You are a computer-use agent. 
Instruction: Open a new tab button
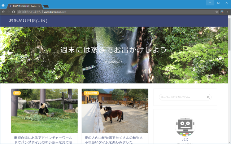(46, 6)
